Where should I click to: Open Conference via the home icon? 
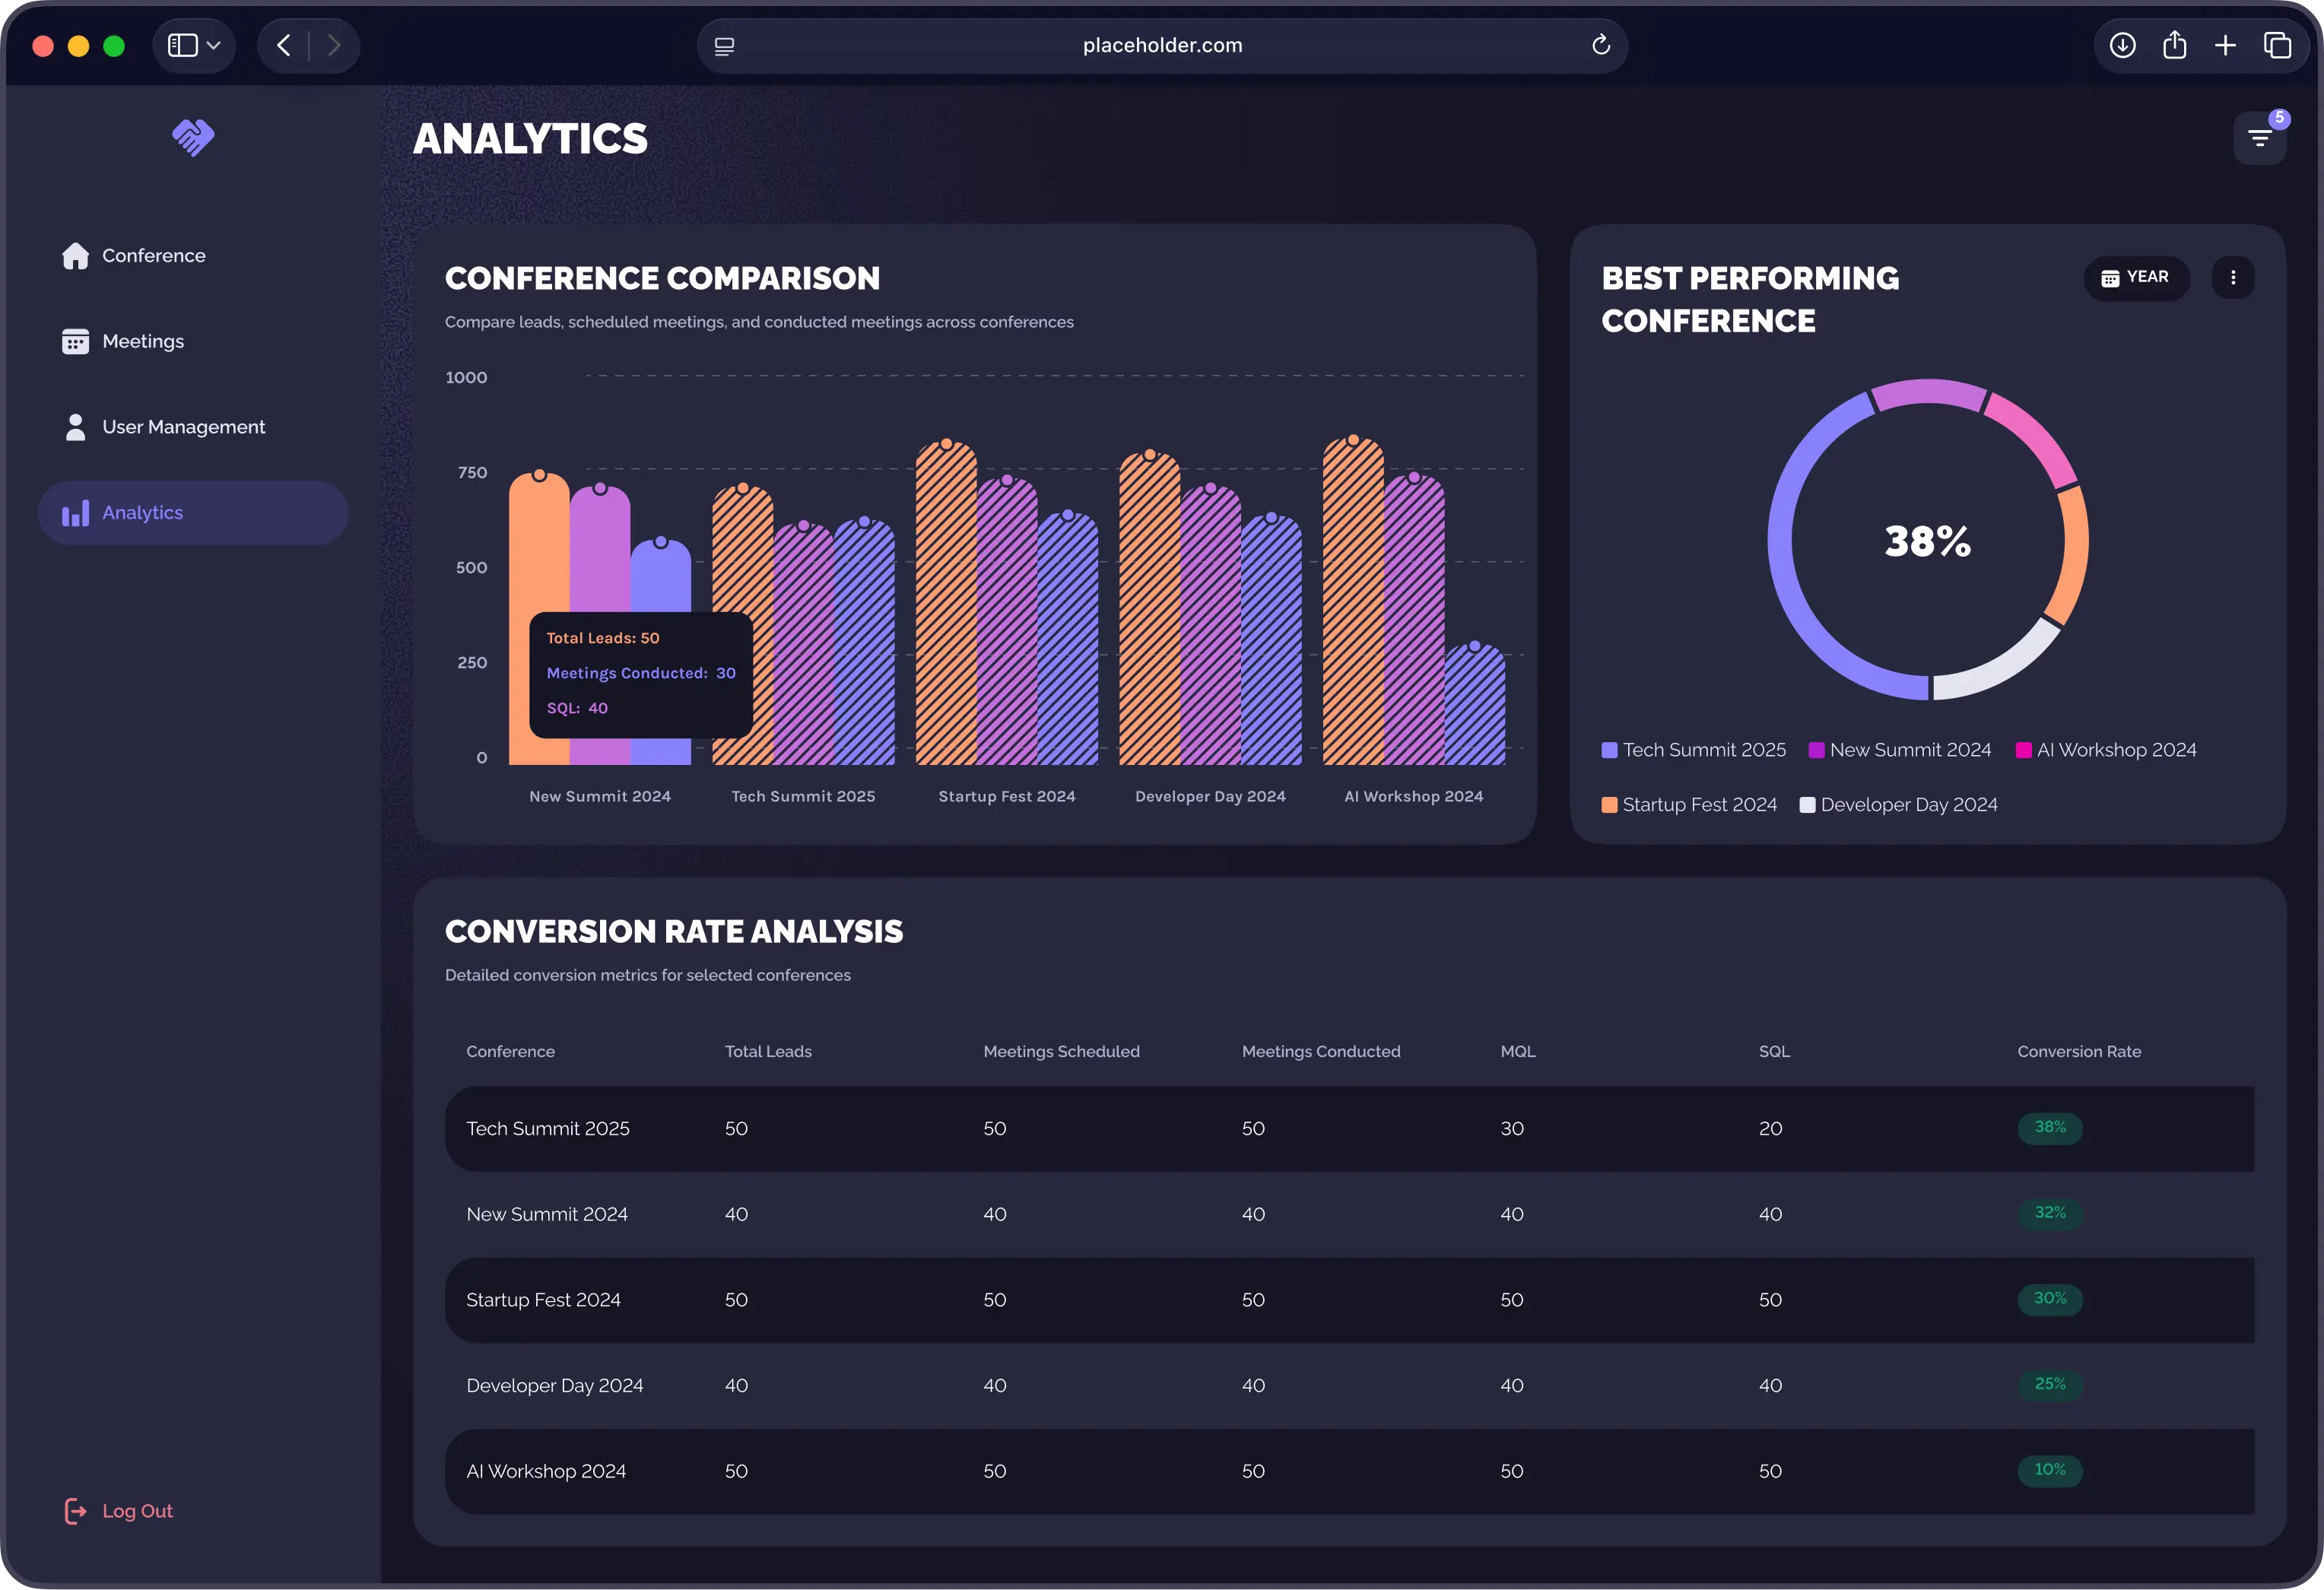tap(75, 255)
